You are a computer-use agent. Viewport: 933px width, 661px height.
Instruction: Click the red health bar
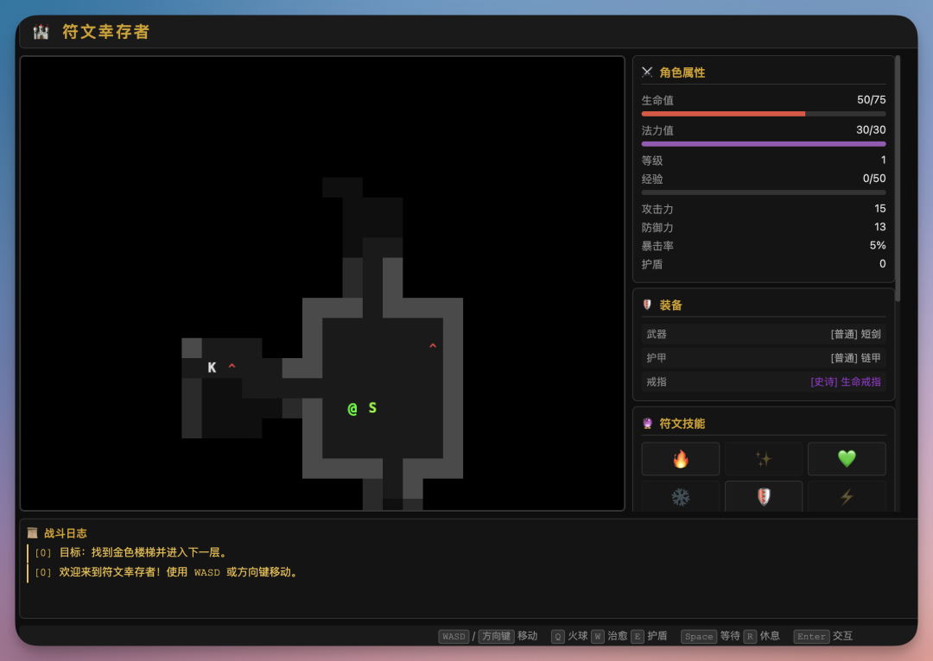764,114
